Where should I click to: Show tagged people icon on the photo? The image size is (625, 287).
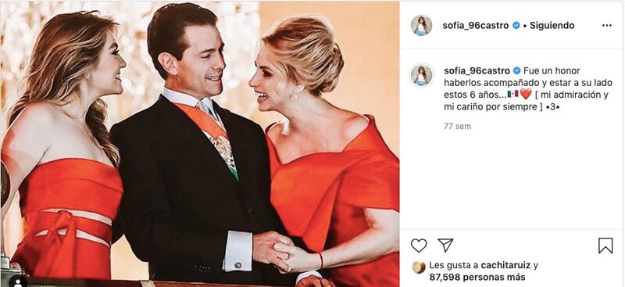coord(19,282)
